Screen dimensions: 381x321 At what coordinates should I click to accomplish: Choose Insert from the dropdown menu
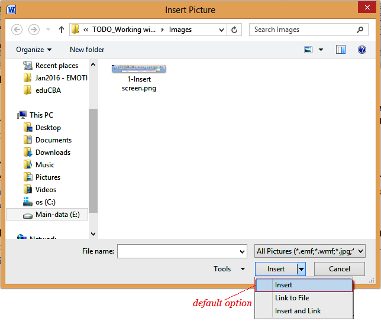[303, 286]
